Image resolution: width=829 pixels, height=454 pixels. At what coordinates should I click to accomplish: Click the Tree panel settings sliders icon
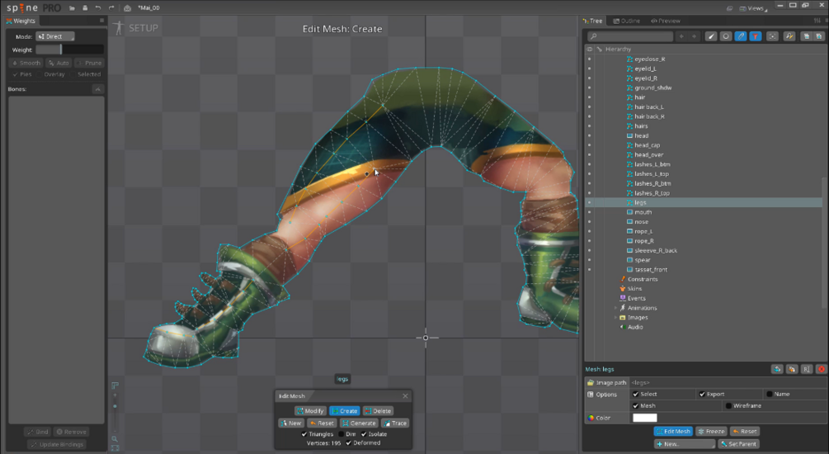click(x=817, y=21)
